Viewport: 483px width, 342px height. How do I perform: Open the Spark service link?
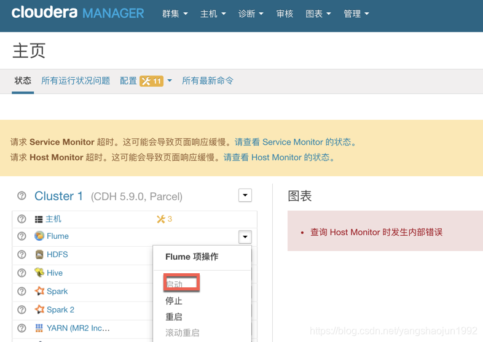click(57, 291)
